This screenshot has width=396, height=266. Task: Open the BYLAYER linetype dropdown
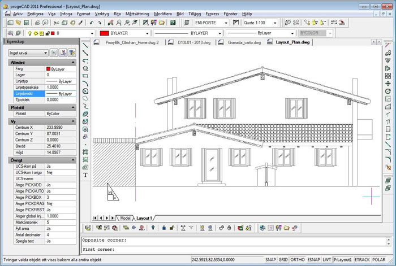[x=219, y=33]
